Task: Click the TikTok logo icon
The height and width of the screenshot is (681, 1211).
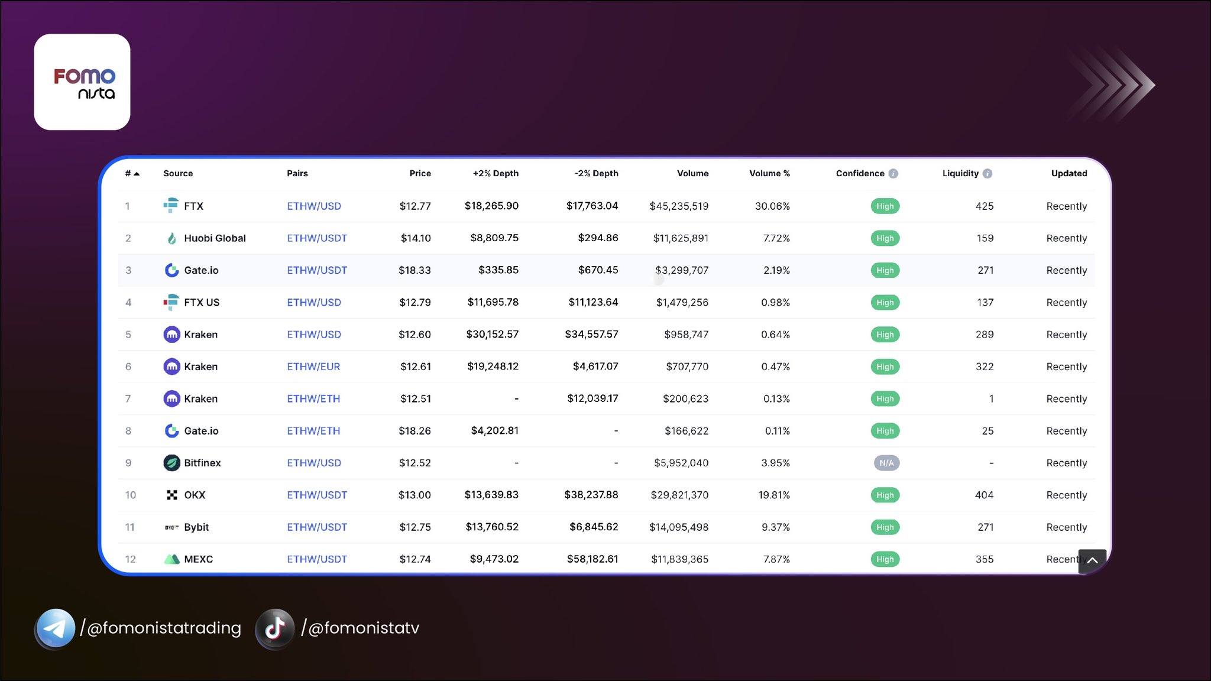Action: point(275,628)
